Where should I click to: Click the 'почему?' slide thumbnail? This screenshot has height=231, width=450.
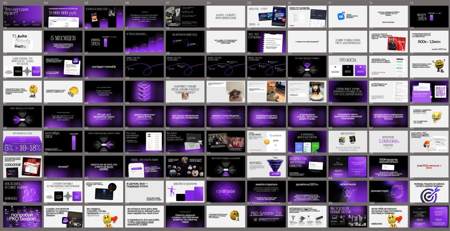click(63, 167)
